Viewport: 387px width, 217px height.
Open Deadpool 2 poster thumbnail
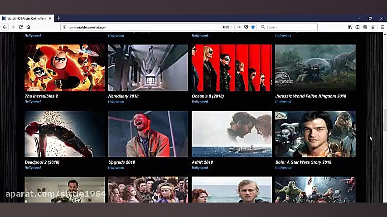coord(65,134)
